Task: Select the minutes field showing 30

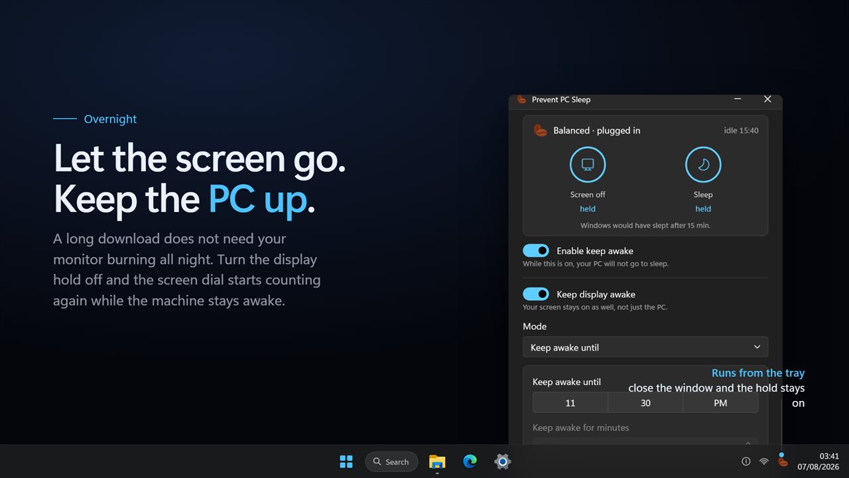Action: pyautogui.click(x=645, y=403)
